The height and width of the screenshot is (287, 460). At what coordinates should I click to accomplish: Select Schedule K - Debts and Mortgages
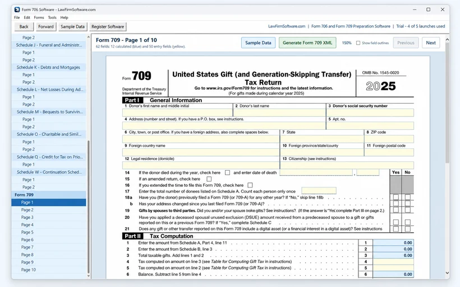49,67
